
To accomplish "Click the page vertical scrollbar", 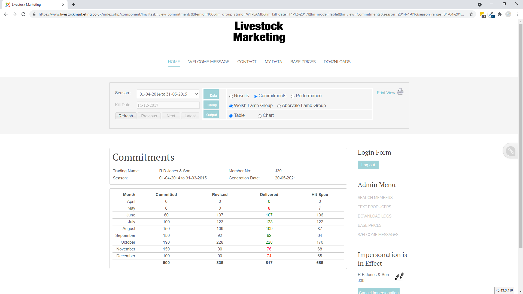I will [521, 136].
